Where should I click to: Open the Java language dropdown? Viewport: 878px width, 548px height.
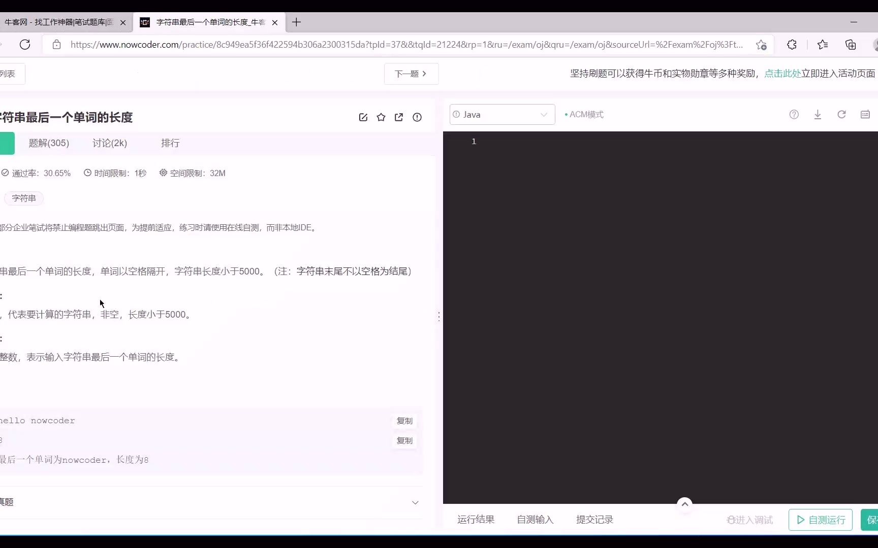502,115
